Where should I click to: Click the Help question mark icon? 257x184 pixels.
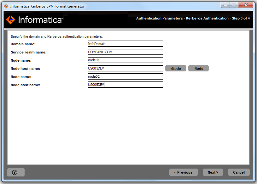pos(15,172)
